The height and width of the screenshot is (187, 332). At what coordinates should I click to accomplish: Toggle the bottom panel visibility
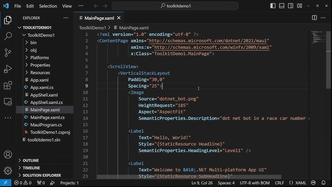pyautogui.click(x=282, y=6)
